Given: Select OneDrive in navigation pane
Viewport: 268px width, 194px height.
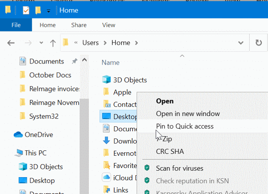Looking at the screenshot, I should pos(39,135).
